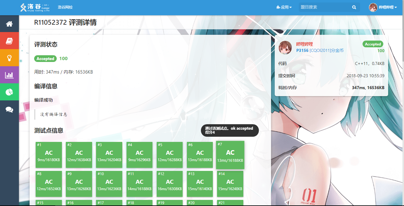Screen dimensions: 404x206
Task: Click the Luogu logo in header
Action: coord(35,7)
